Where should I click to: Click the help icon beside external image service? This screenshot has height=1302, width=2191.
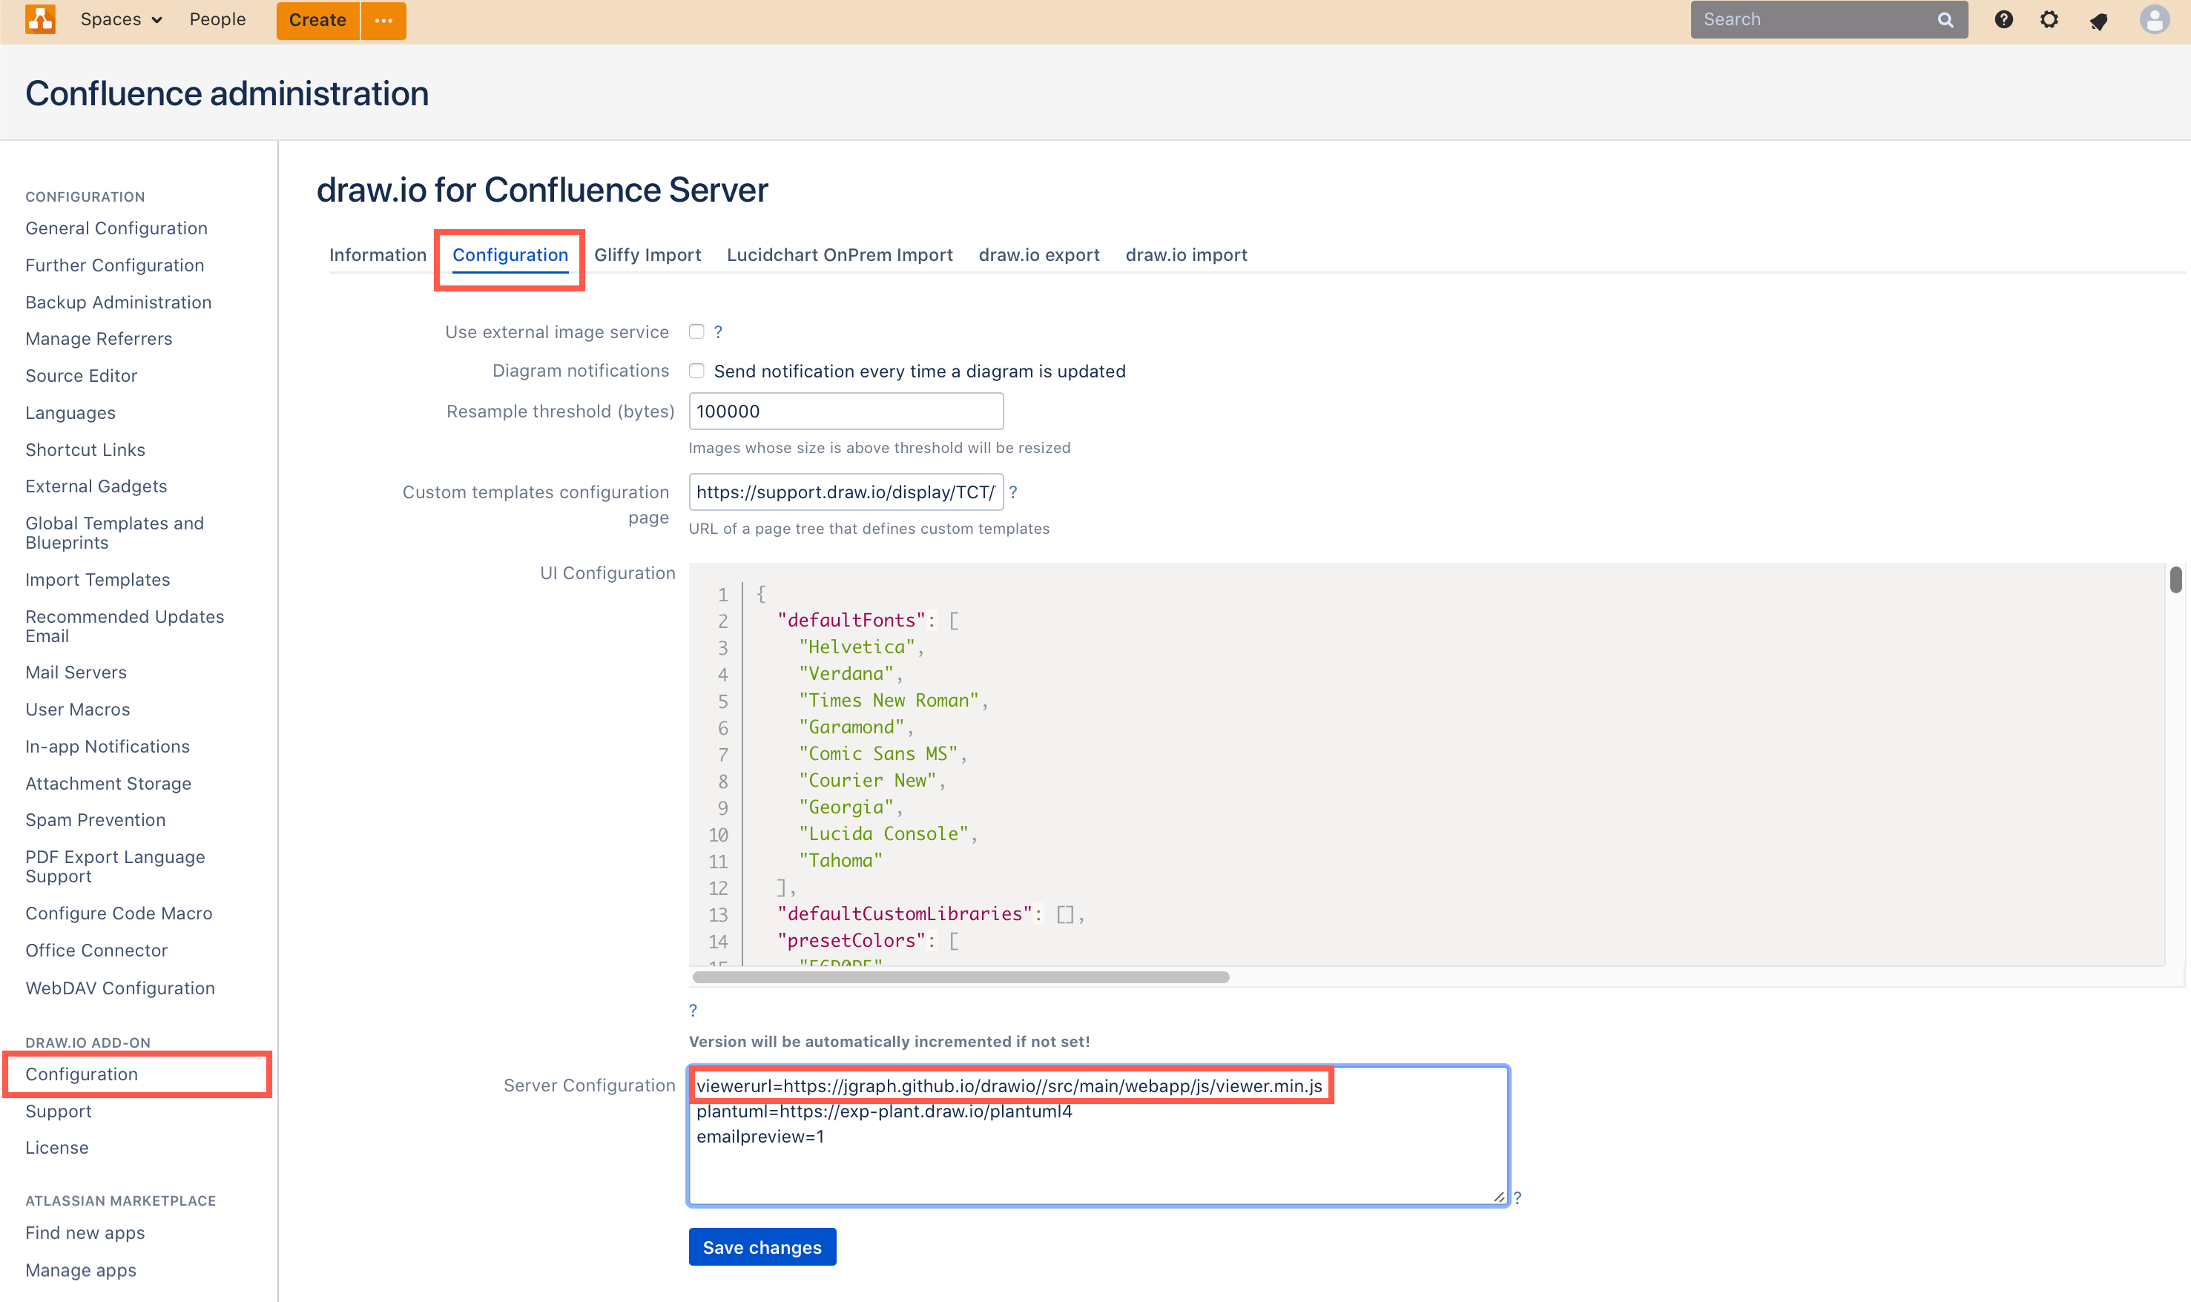[719, 331]
